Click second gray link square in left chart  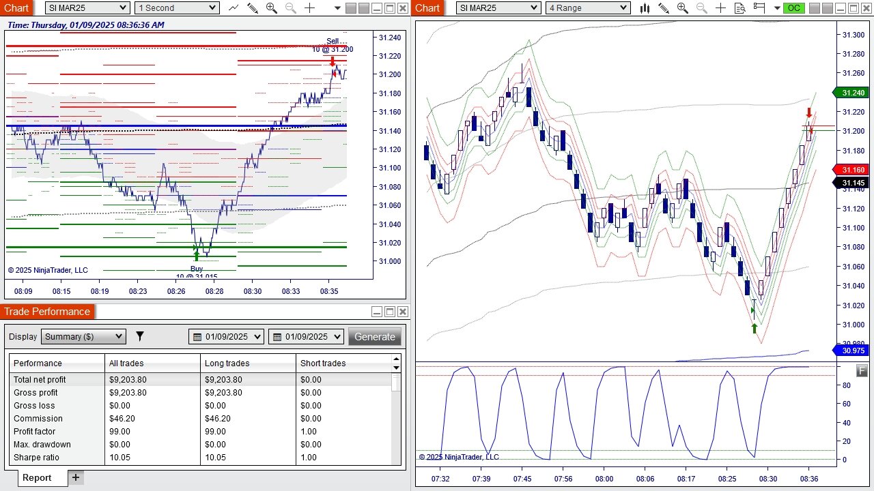tap(363, 8)
